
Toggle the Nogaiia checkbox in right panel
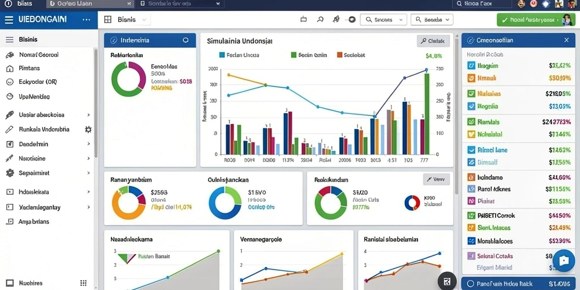coord(471,106)
